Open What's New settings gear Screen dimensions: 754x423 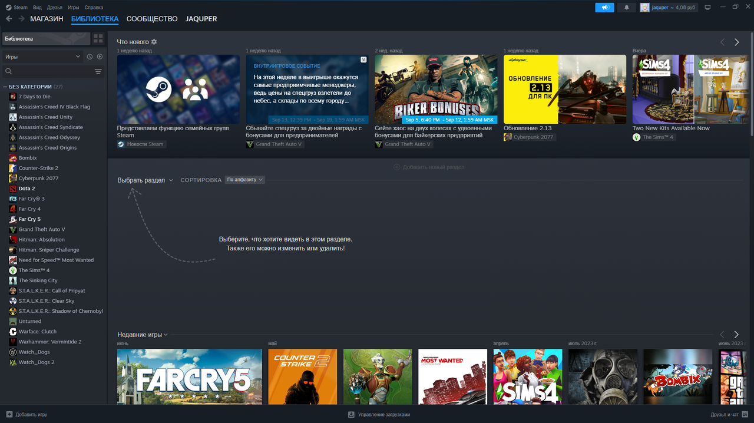point(154,42)
